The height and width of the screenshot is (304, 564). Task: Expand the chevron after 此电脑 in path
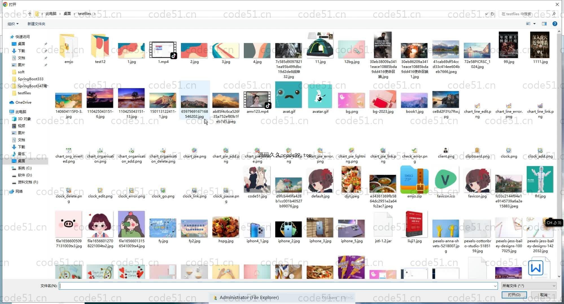(x=60, y=14)
